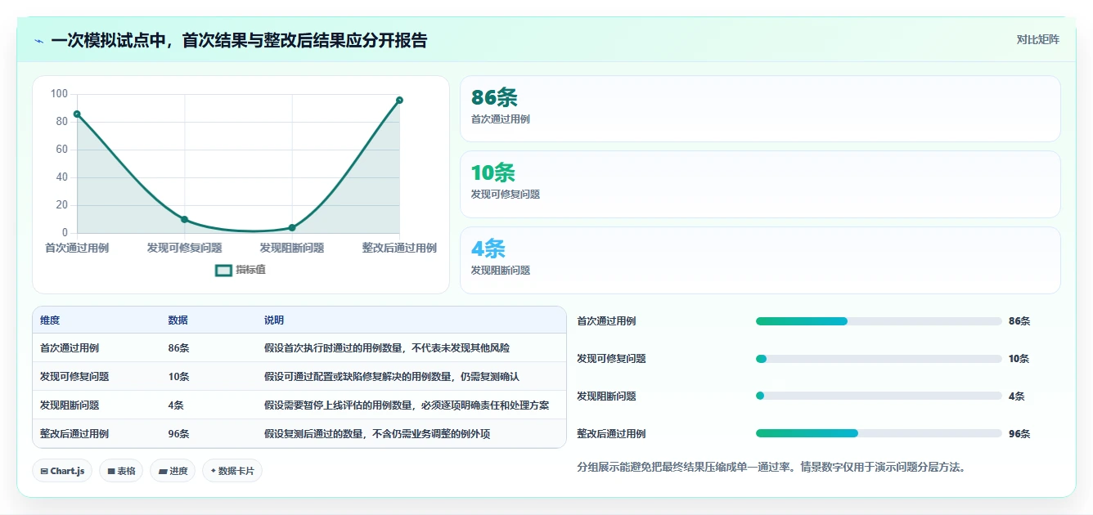
Task: Click the 4条 发现阻断问题 stat card
Action: 760,260
